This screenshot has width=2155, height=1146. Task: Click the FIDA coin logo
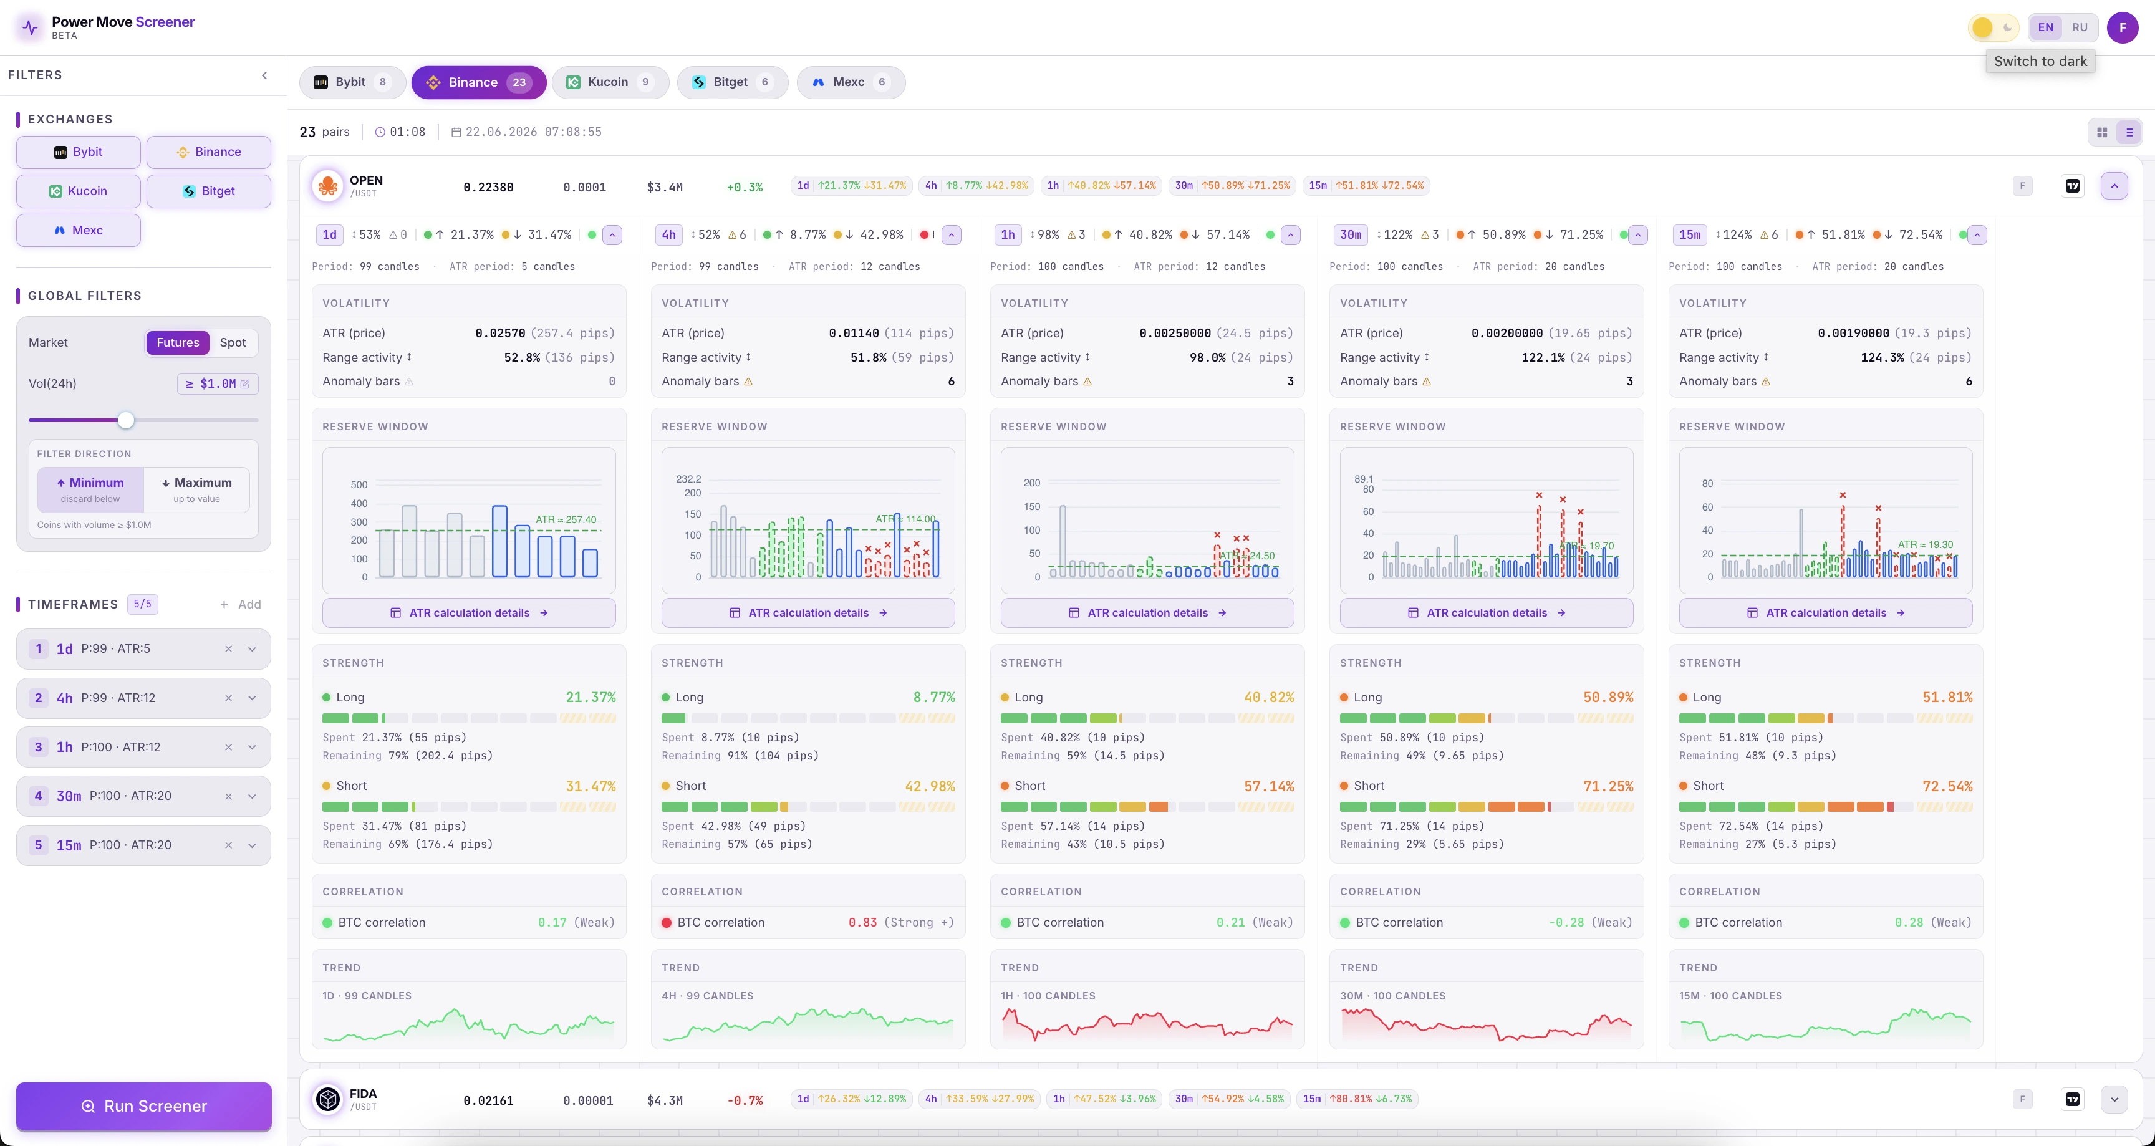[328, 1099]
